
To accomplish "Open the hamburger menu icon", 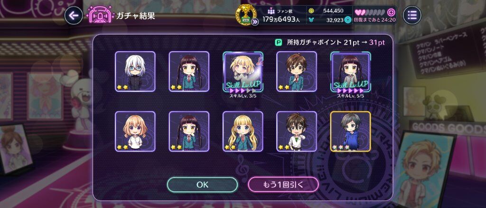I will tap(412, 15).
